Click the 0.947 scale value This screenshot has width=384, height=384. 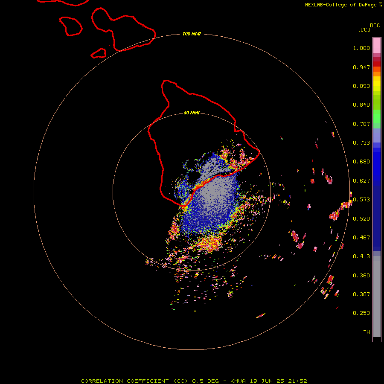tap(361, 67)
